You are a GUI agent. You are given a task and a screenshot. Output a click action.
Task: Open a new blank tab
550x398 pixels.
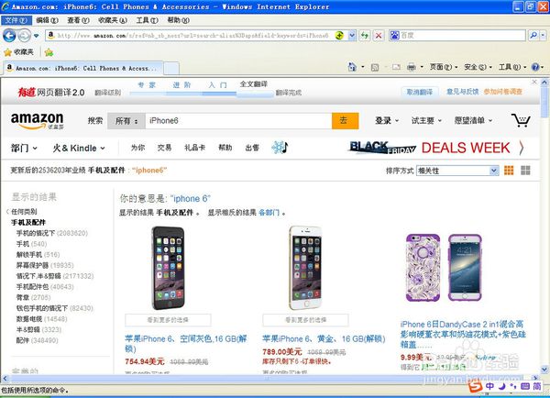click(171, 69)
